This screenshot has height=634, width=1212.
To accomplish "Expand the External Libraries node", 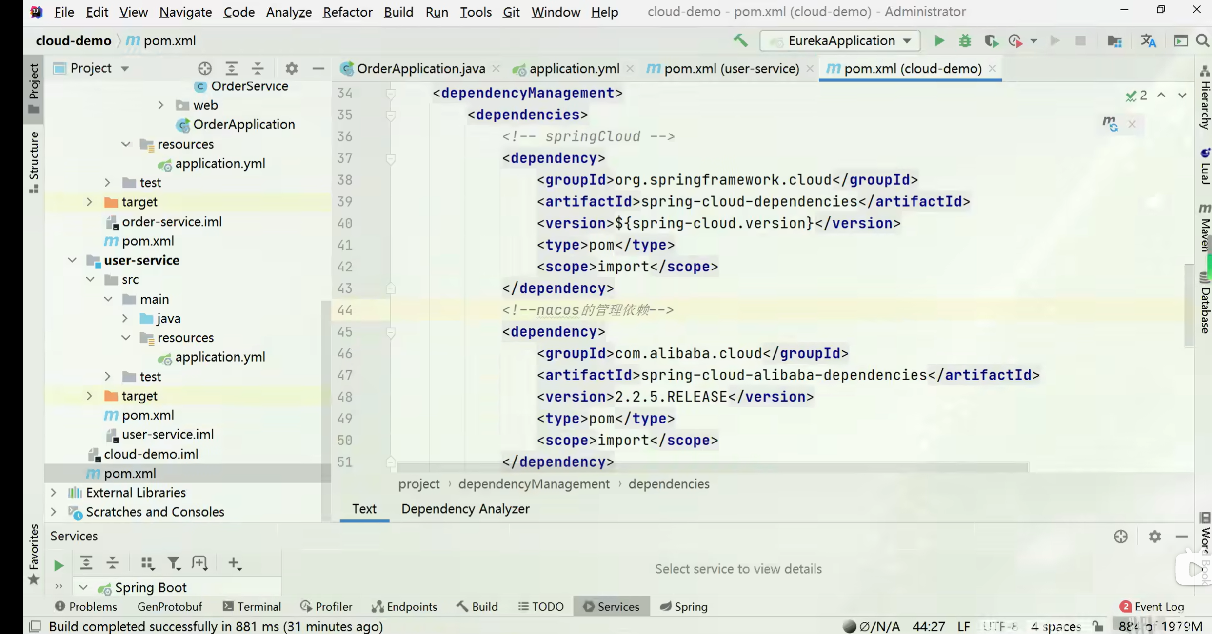I will pyautogui.click(x=54, y=493).
